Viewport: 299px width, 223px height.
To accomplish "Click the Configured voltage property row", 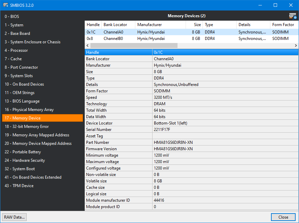I will tap(191, 168).
